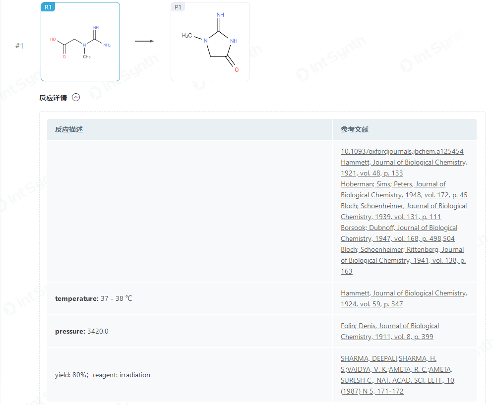Click the gray P1 label badge

tap(178, 7)
